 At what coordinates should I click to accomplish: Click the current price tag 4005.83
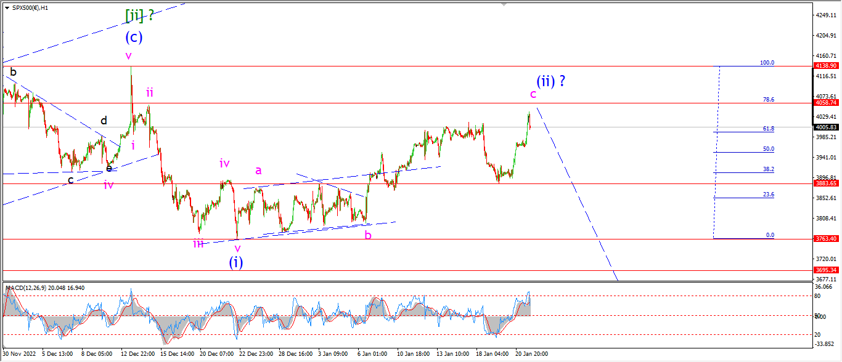pos(827,127)
